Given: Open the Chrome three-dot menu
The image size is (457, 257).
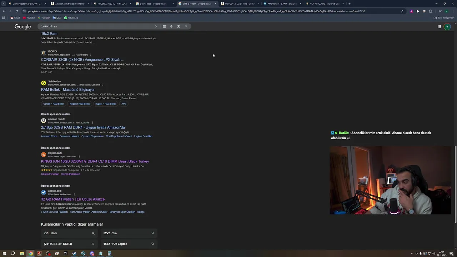Looking at the screenshot, I should click(453, 11).
